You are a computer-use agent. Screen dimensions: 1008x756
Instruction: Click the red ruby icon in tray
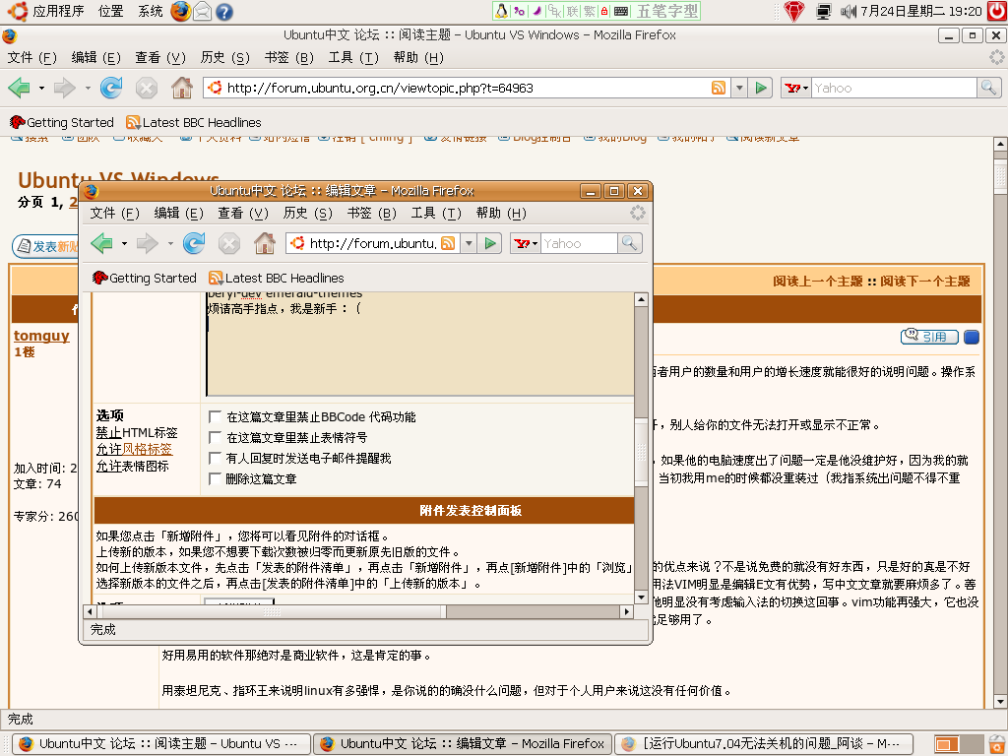(794, 11)
